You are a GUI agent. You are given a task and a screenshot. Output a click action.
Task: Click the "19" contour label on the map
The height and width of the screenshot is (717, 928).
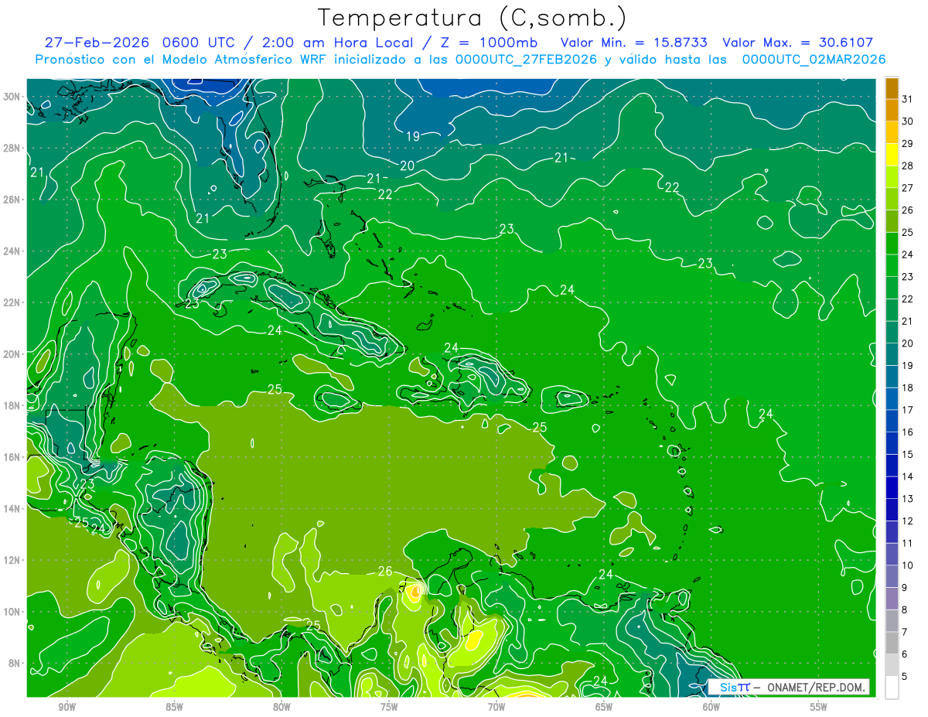(413, 136)
